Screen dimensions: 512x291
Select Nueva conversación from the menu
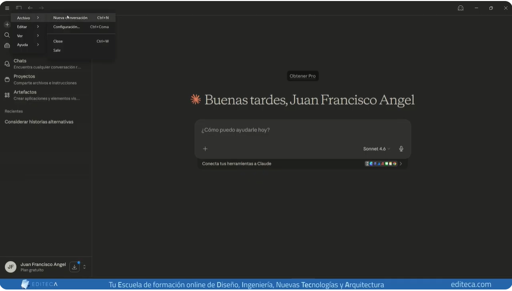[x=70, y=17]
